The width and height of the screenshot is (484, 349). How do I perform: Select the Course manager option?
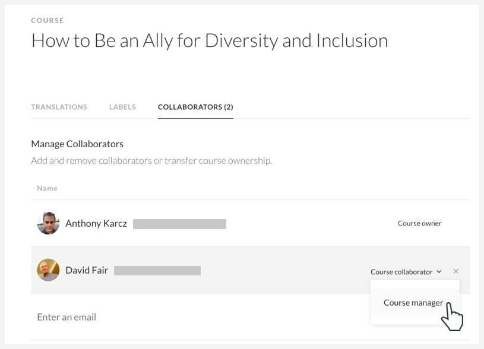click(413, 303)
